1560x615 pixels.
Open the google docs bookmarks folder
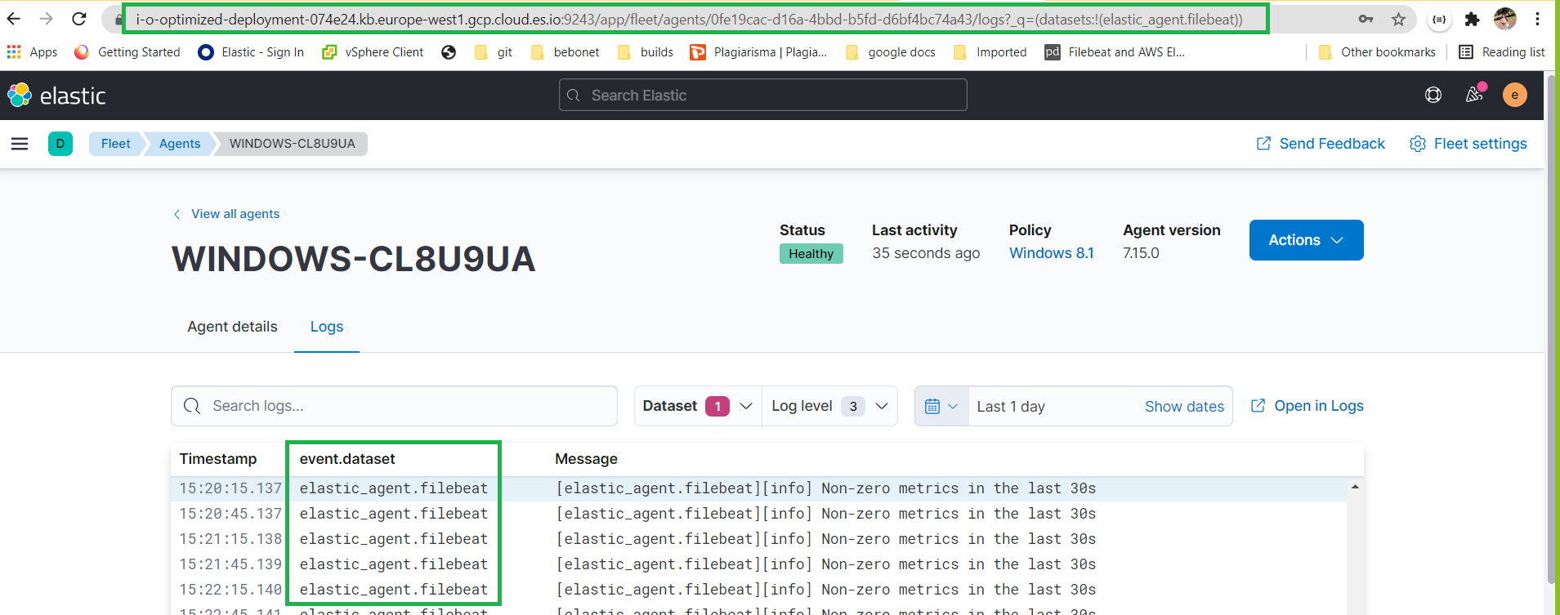point(891,52)
